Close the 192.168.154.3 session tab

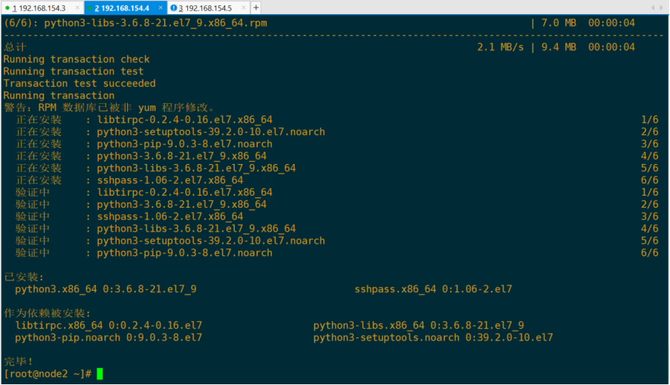[x=77, y=7]
